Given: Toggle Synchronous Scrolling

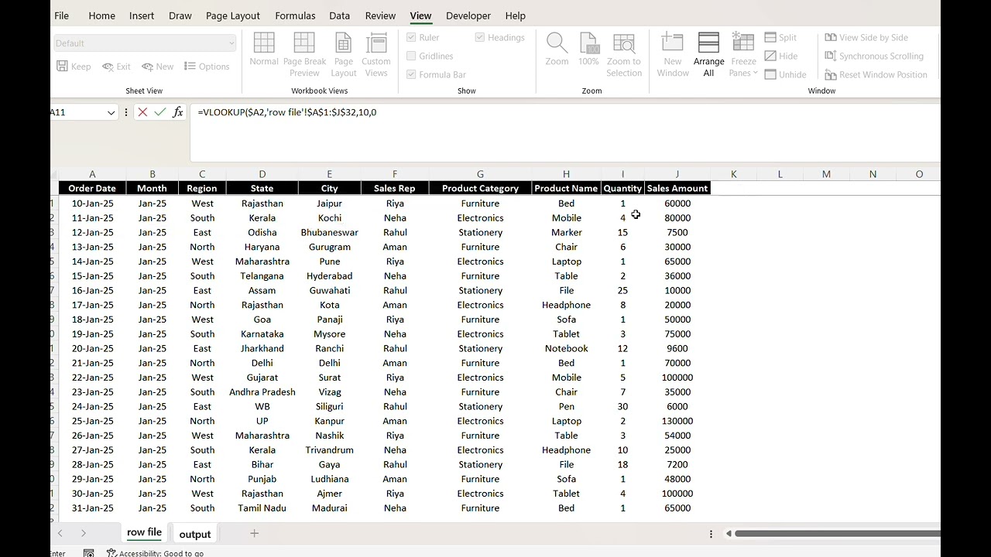Looking at the screenshot, I should coord(874,56).
